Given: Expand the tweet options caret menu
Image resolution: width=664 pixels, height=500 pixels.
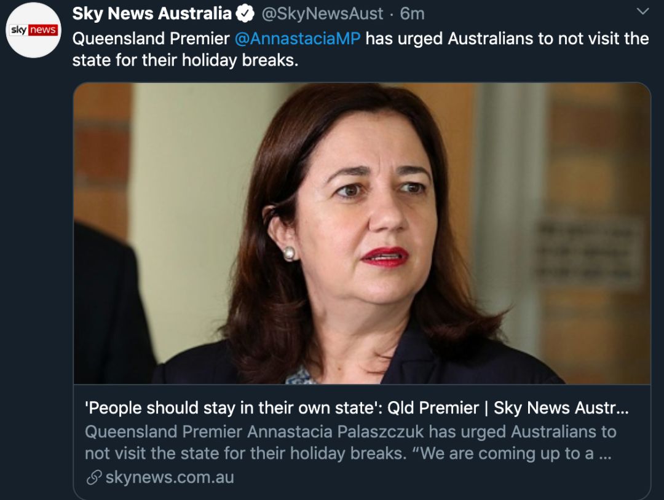Looking at the screenshot, I should click(x=643, y=12).
